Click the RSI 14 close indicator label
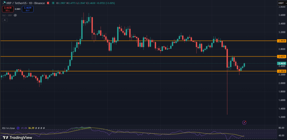This screenshot has height=140, width=287. coord(8,128)
